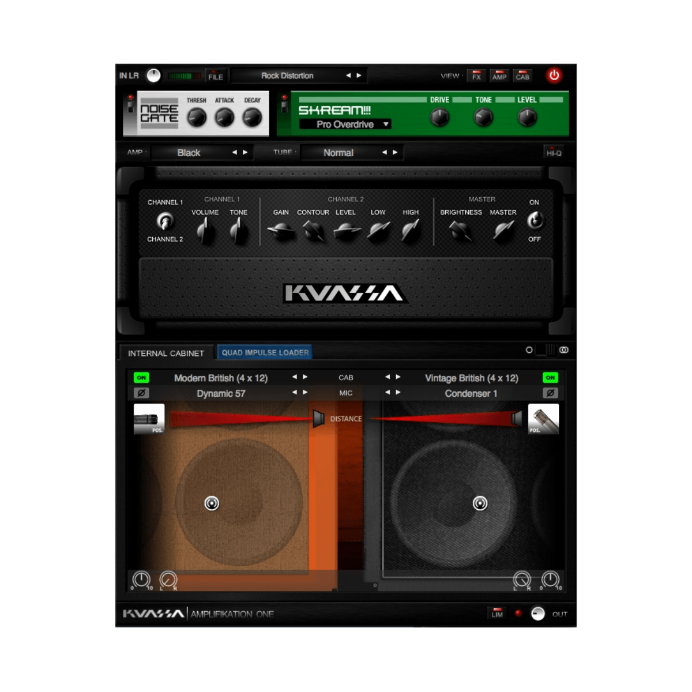Select previous preset before Rock Distortion
Image resolution: width=692 pixels, height=692 pixels.
click(348, 76)
